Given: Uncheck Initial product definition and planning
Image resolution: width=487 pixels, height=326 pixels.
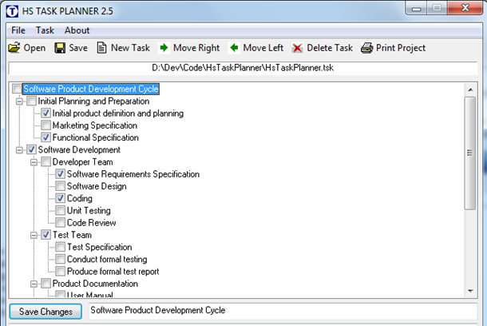Looking at the screenshot, I should [x=46, y=113].
